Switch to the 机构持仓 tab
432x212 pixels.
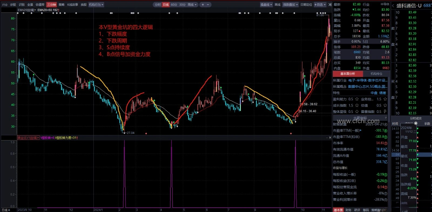(x=376, y=74)
